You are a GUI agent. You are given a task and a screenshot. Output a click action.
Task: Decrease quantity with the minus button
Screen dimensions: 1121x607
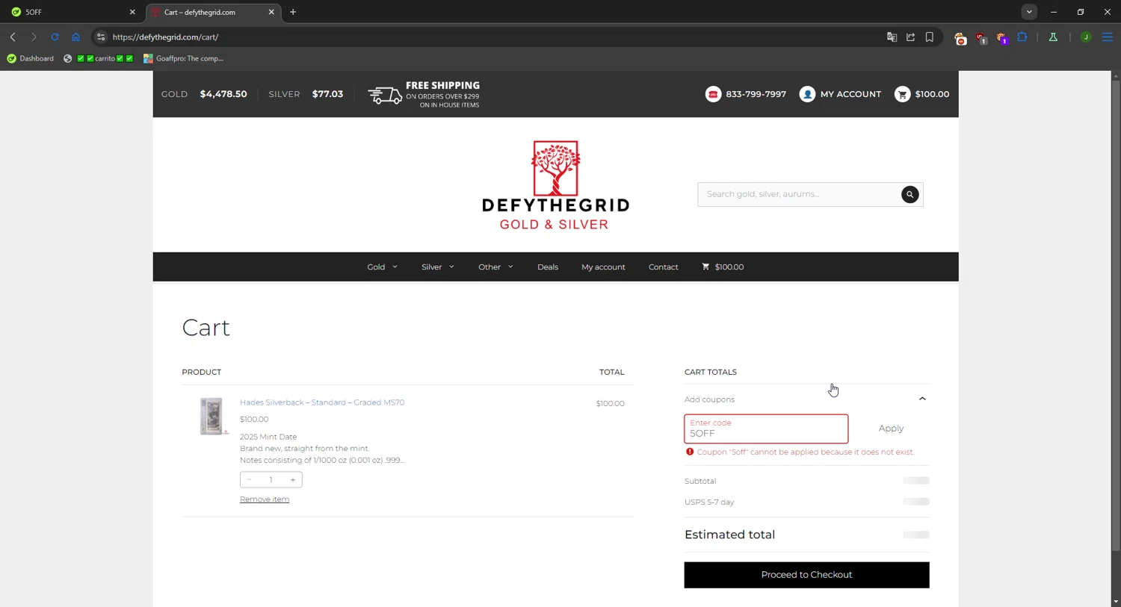[249, 479]
